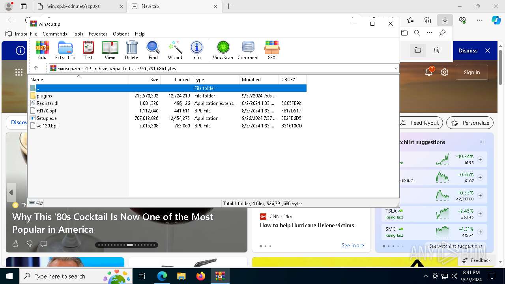This screenshot has height=284, width=505.
Task: Sort file list by Modified column
Action: click(259, 80)
